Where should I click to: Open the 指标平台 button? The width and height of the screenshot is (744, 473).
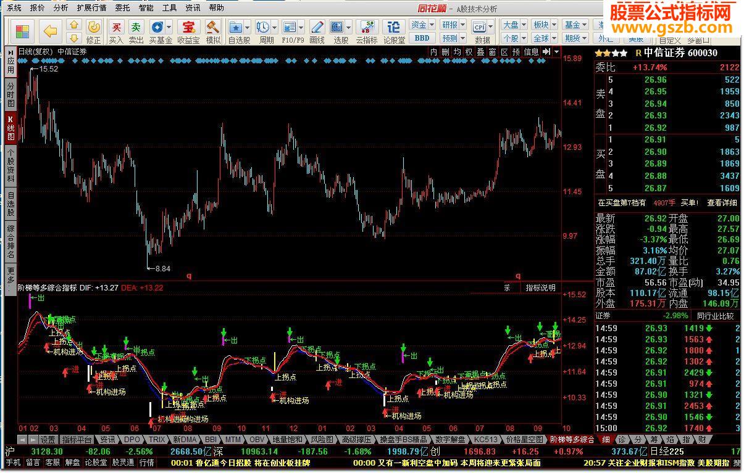77,440
